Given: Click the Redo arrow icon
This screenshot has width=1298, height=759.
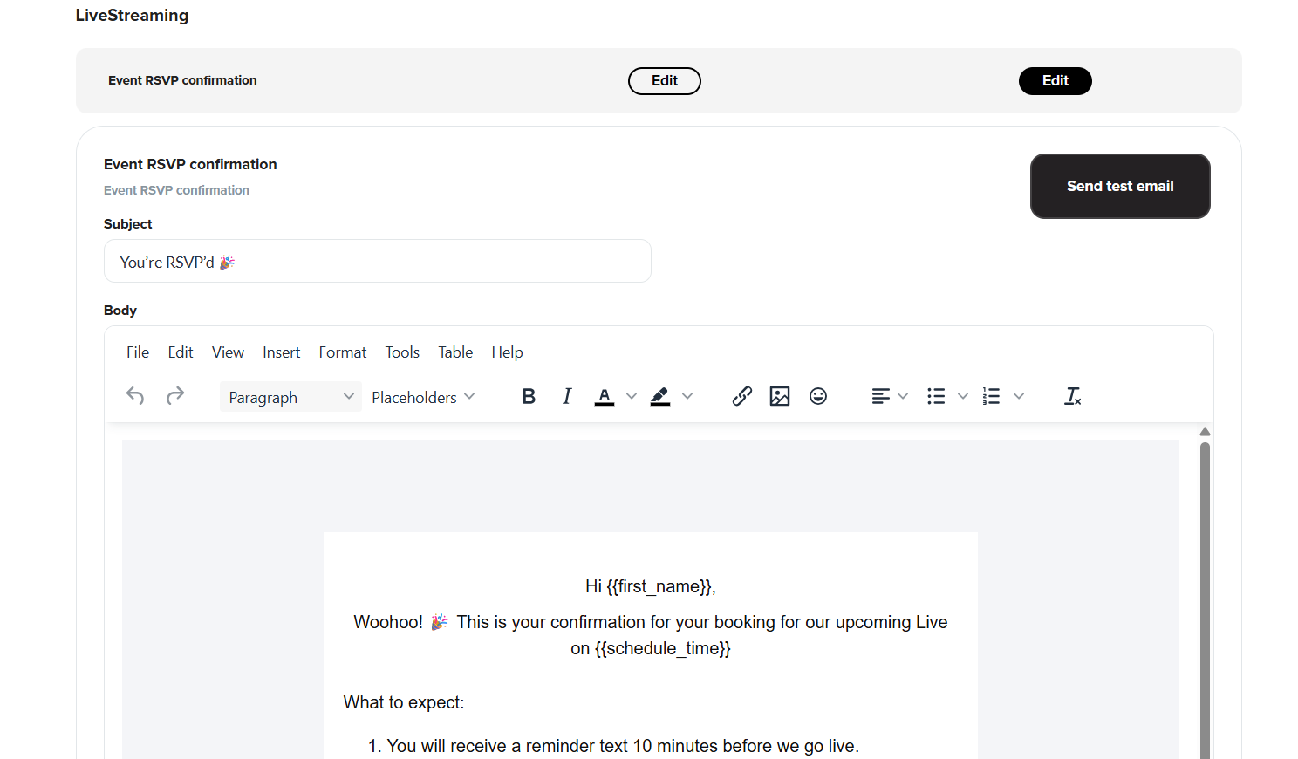Looking at the screenshot, I should coord(175,396).
